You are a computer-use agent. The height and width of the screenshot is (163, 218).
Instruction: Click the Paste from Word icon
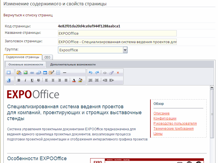19,72
